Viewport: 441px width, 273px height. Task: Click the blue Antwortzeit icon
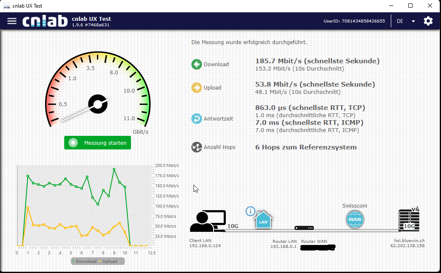click(196, 119)
